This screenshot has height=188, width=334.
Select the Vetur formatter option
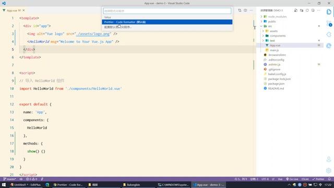[x=167, y=17]
